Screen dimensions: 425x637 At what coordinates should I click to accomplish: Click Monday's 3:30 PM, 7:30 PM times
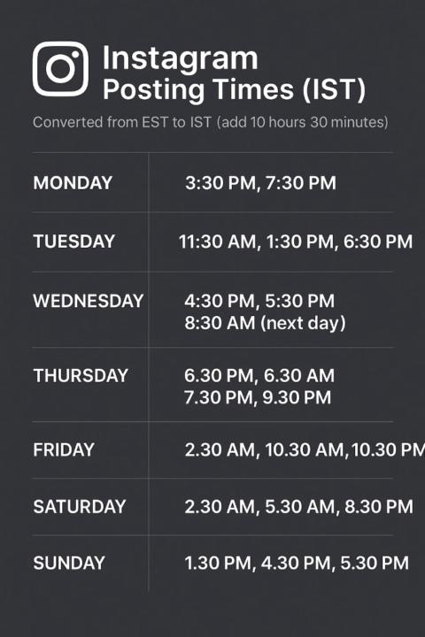[x=260, y=183]
